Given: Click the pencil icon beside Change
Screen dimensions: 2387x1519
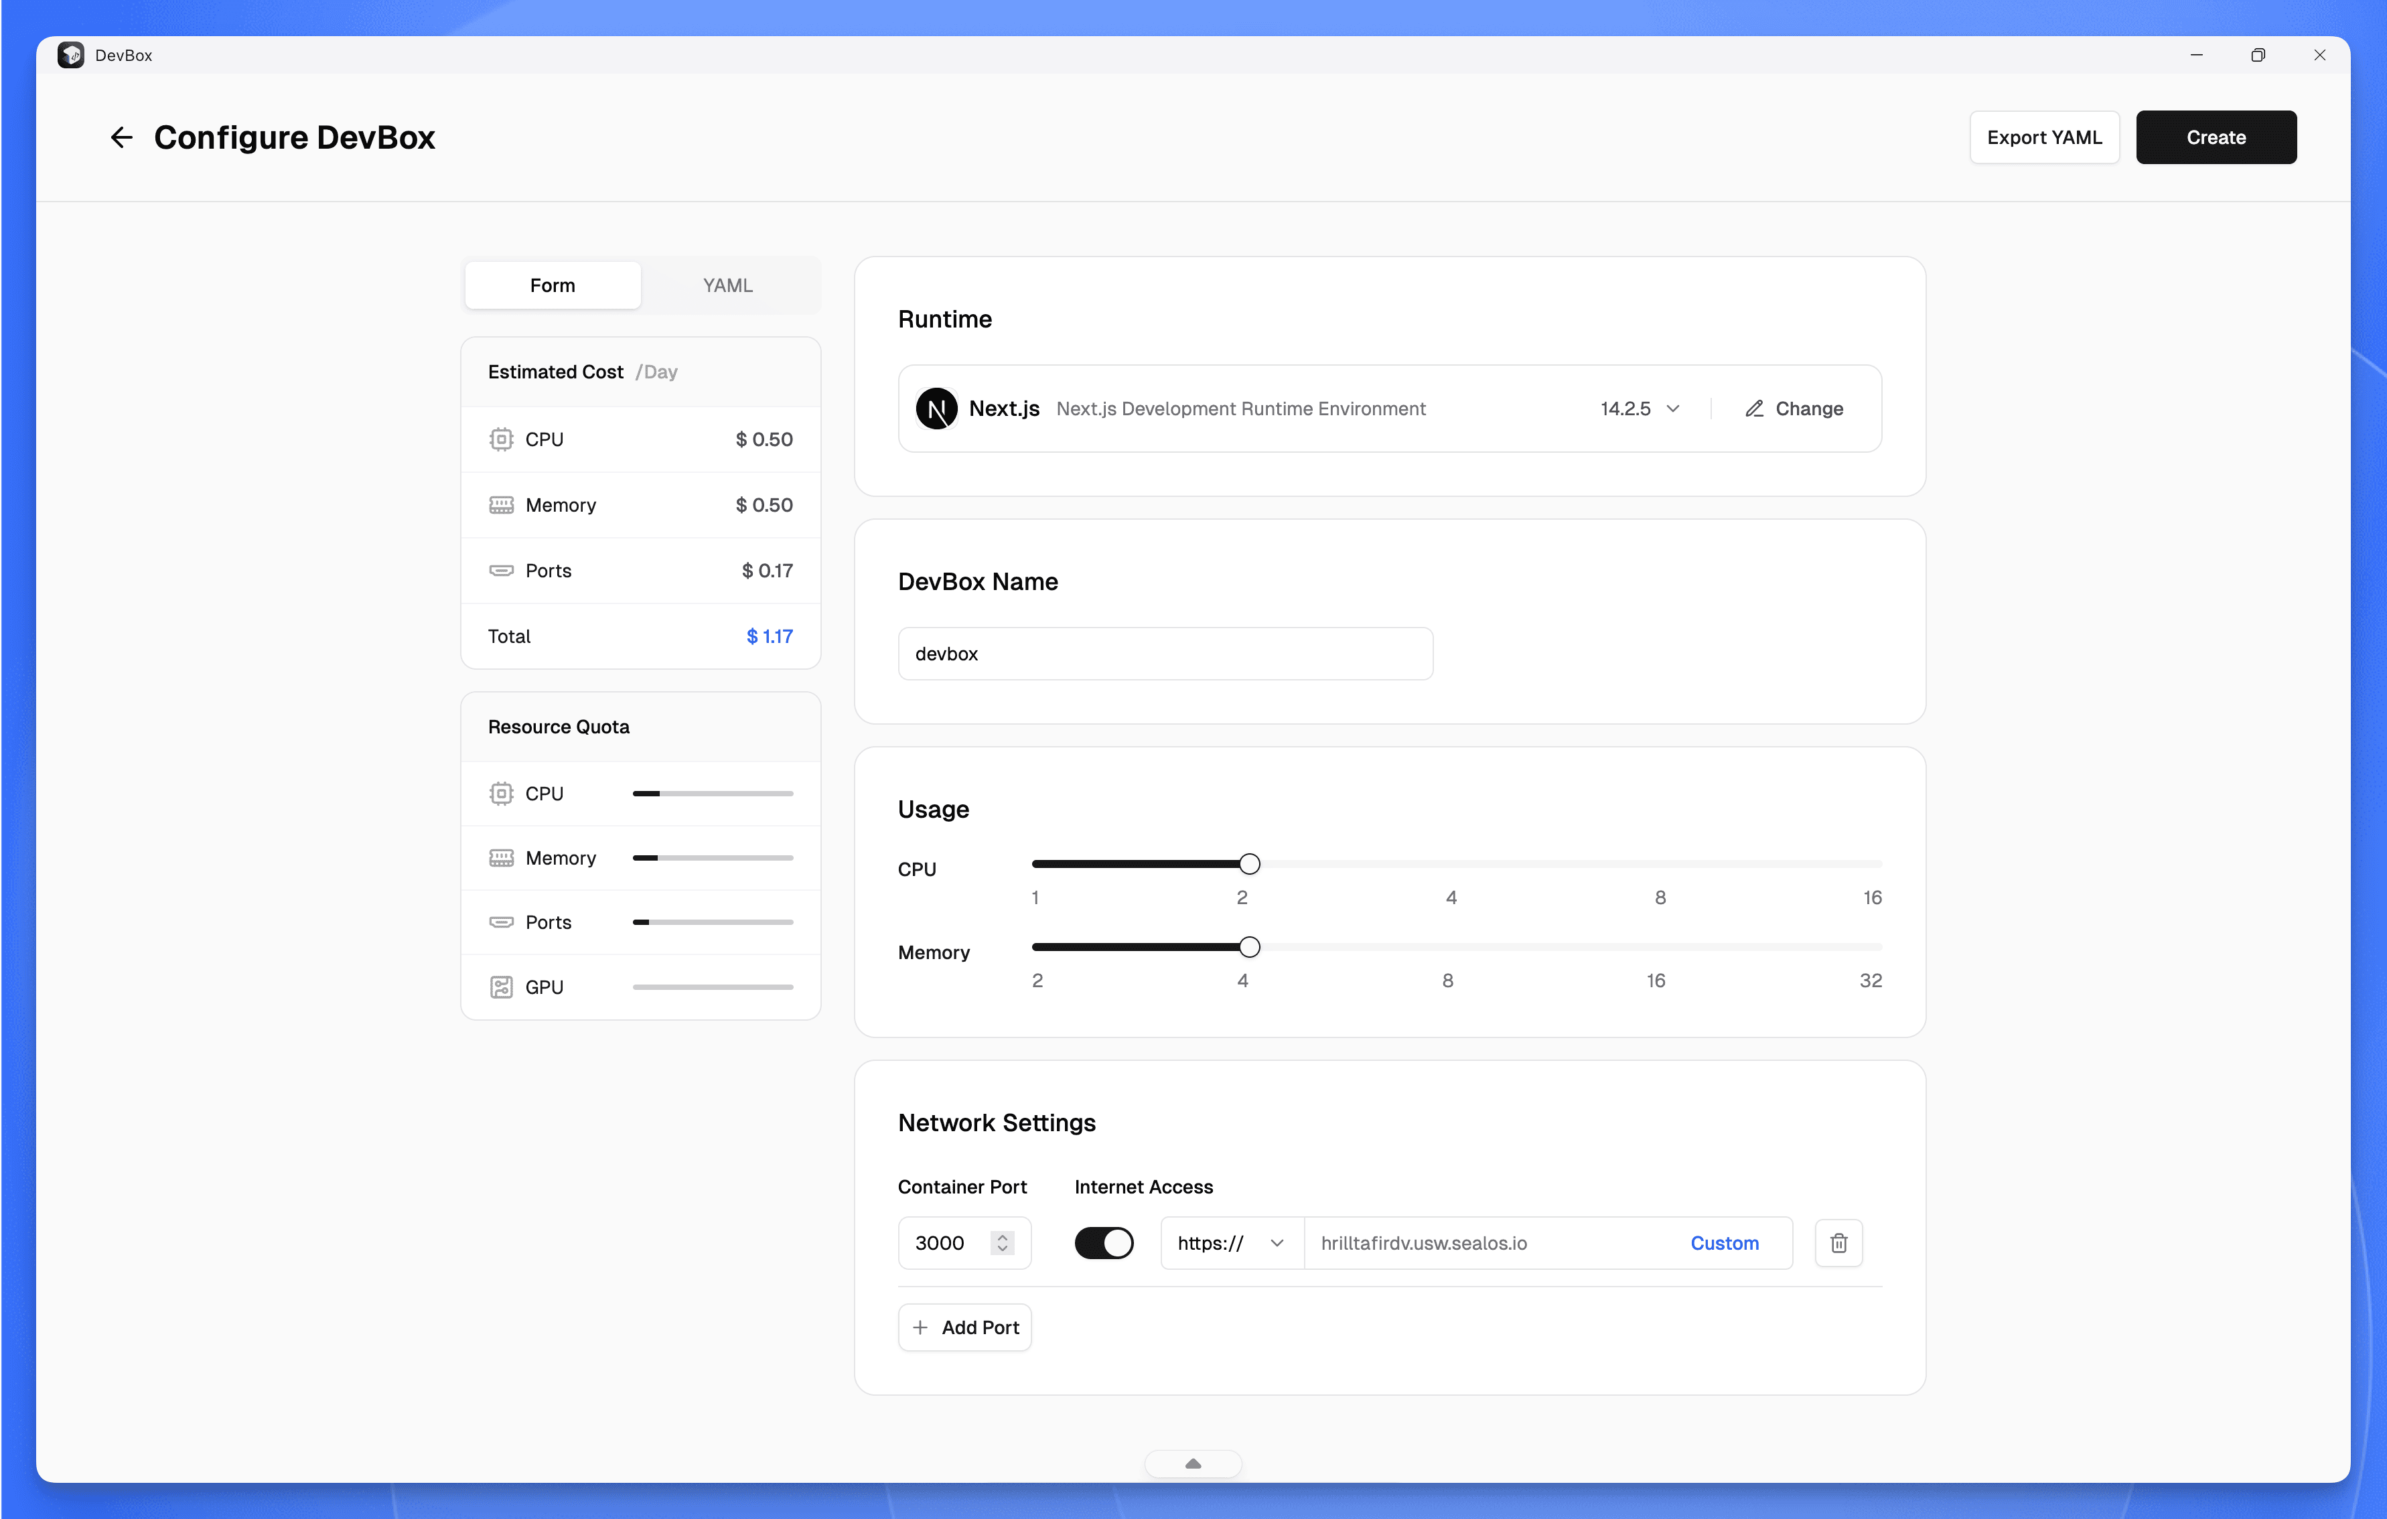Looking at the screenshot, I should click(x=1753, y=409).
